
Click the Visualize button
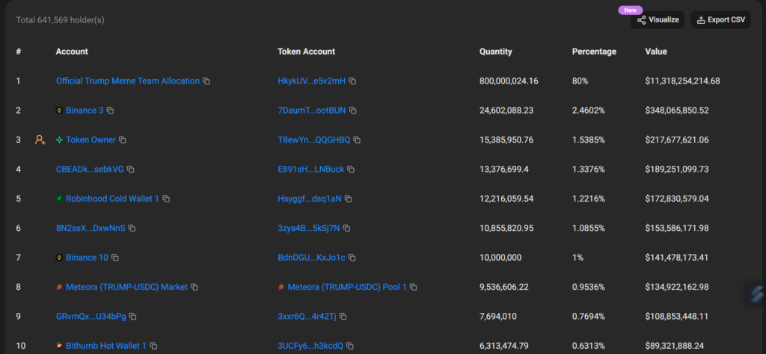658,19
